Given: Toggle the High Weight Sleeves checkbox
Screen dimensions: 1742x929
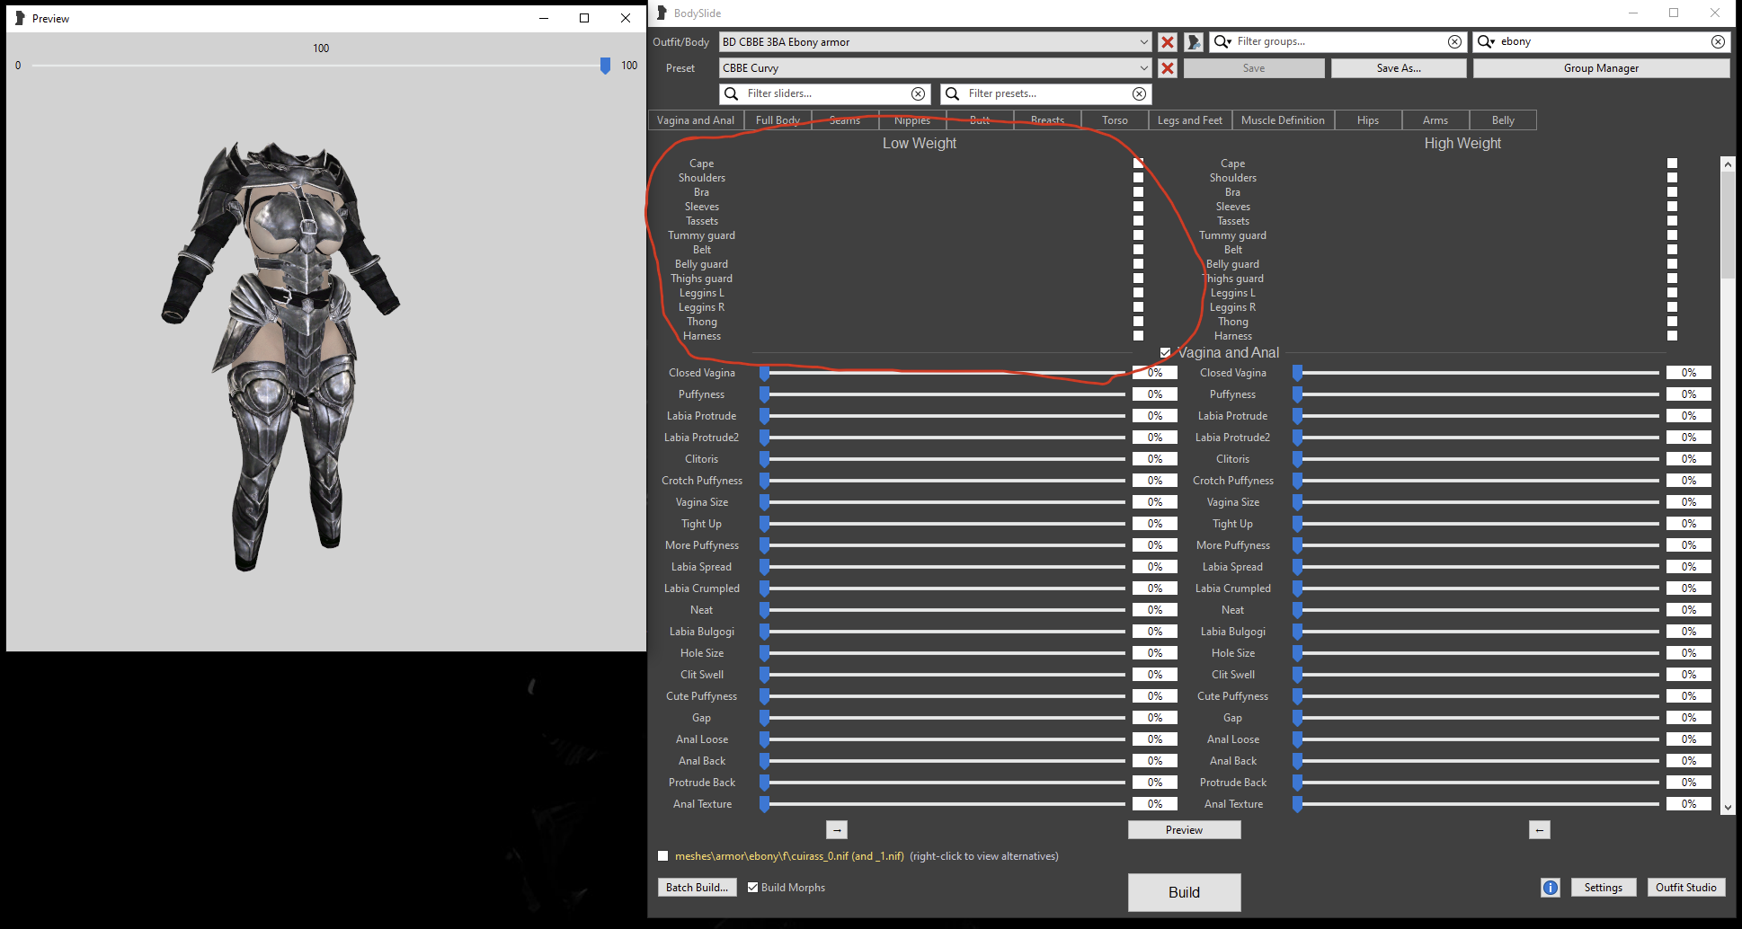Looking at the screenshot, I should 1672,207.
